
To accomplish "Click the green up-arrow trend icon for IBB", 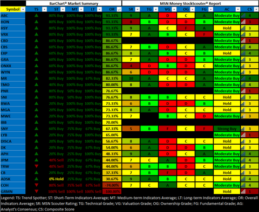I will pos(37,122).
